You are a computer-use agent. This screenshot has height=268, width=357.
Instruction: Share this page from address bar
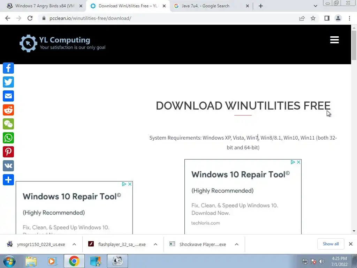coord(302,18)
